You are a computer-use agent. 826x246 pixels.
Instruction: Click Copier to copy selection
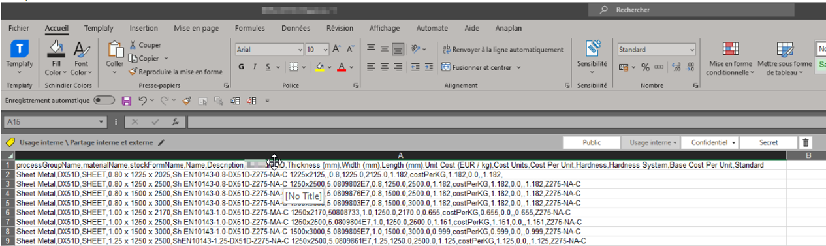(144, 58)
